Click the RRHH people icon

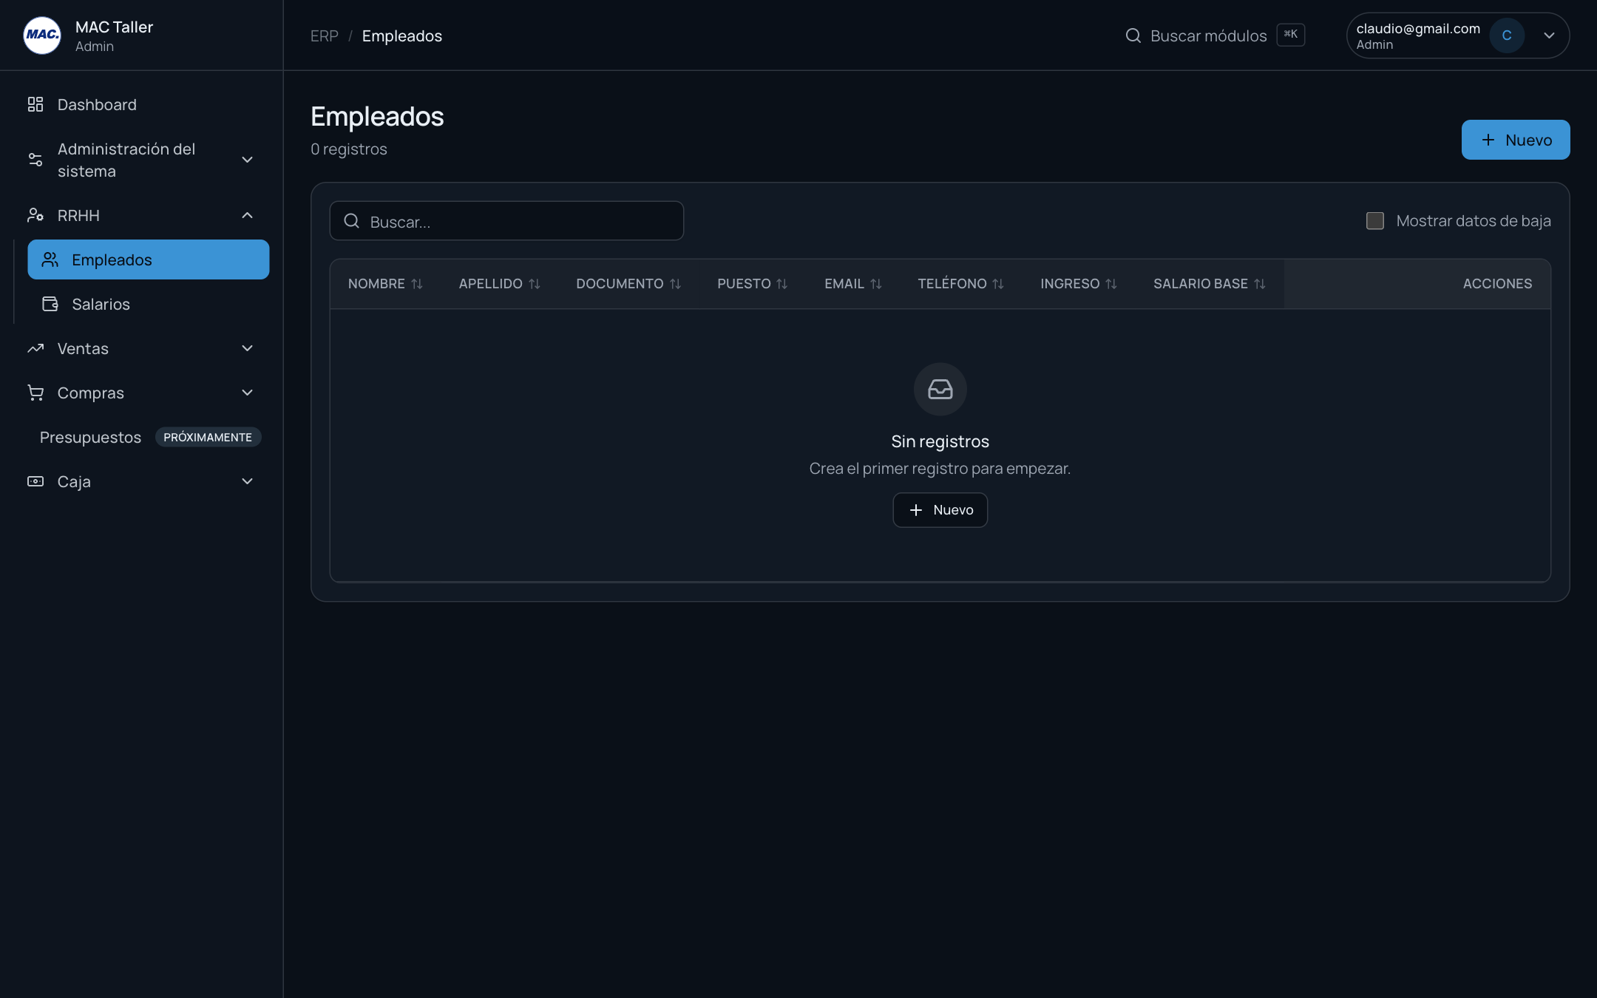(35, 215)
